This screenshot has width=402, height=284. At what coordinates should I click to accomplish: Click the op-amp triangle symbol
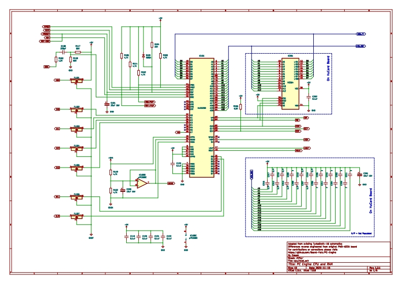(x=142, y=183)
